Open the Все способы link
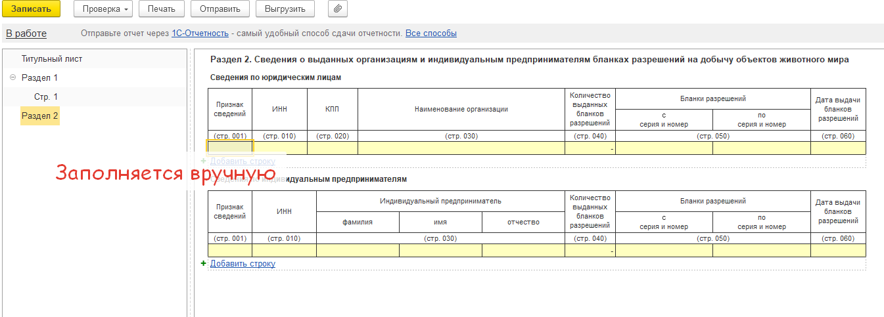 (x=430, y=33)
